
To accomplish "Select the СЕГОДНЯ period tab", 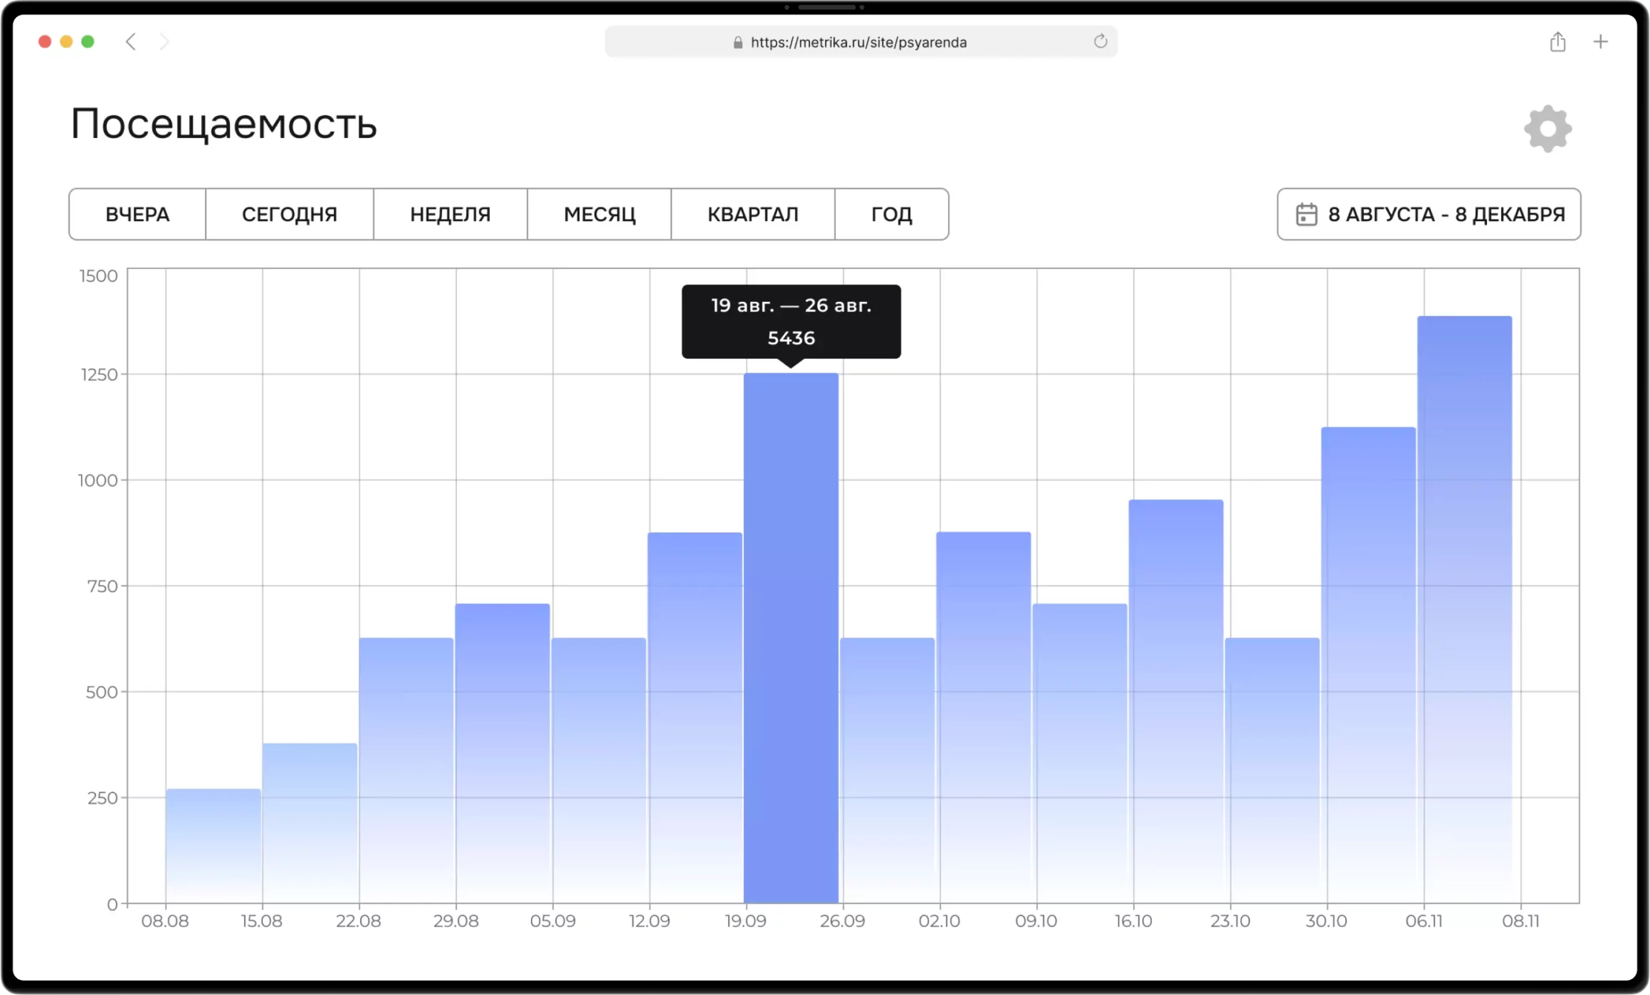I will tap(289, 214).
